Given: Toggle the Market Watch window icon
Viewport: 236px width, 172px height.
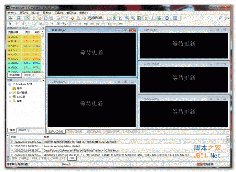Looking at the screenshot, I should pyautogui.click(x=28, y=18).
